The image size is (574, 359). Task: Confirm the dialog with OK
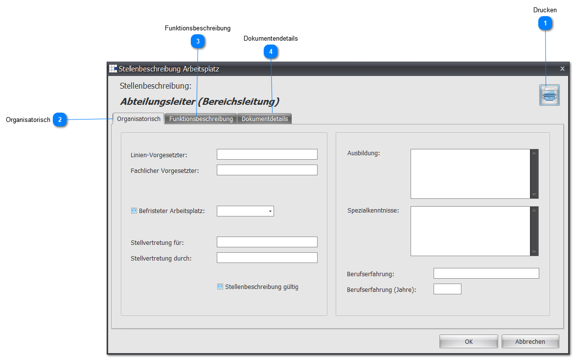point(469,341)
